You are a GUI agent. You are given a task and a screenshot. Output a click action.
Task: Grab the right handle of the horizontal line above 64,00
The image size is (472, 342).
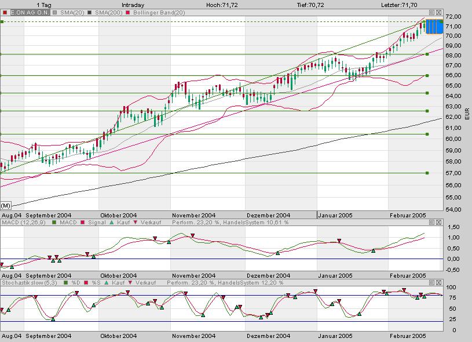pyautogui.click(x=427, y=93)
